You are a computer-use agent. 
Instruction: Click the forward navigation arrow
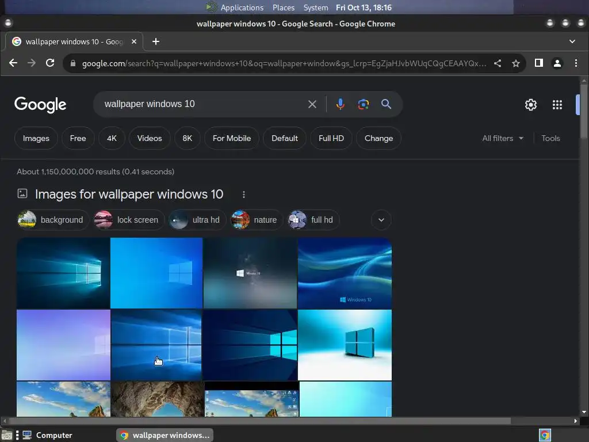click(32, 63)
